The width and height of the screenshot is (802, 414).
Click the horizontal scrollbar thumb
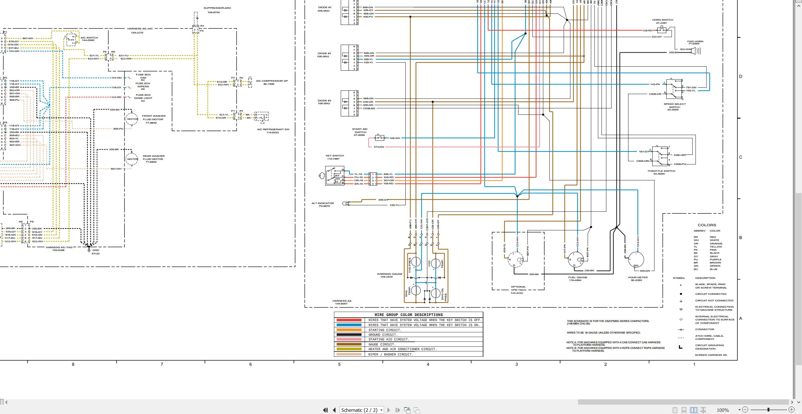point(683,402)
